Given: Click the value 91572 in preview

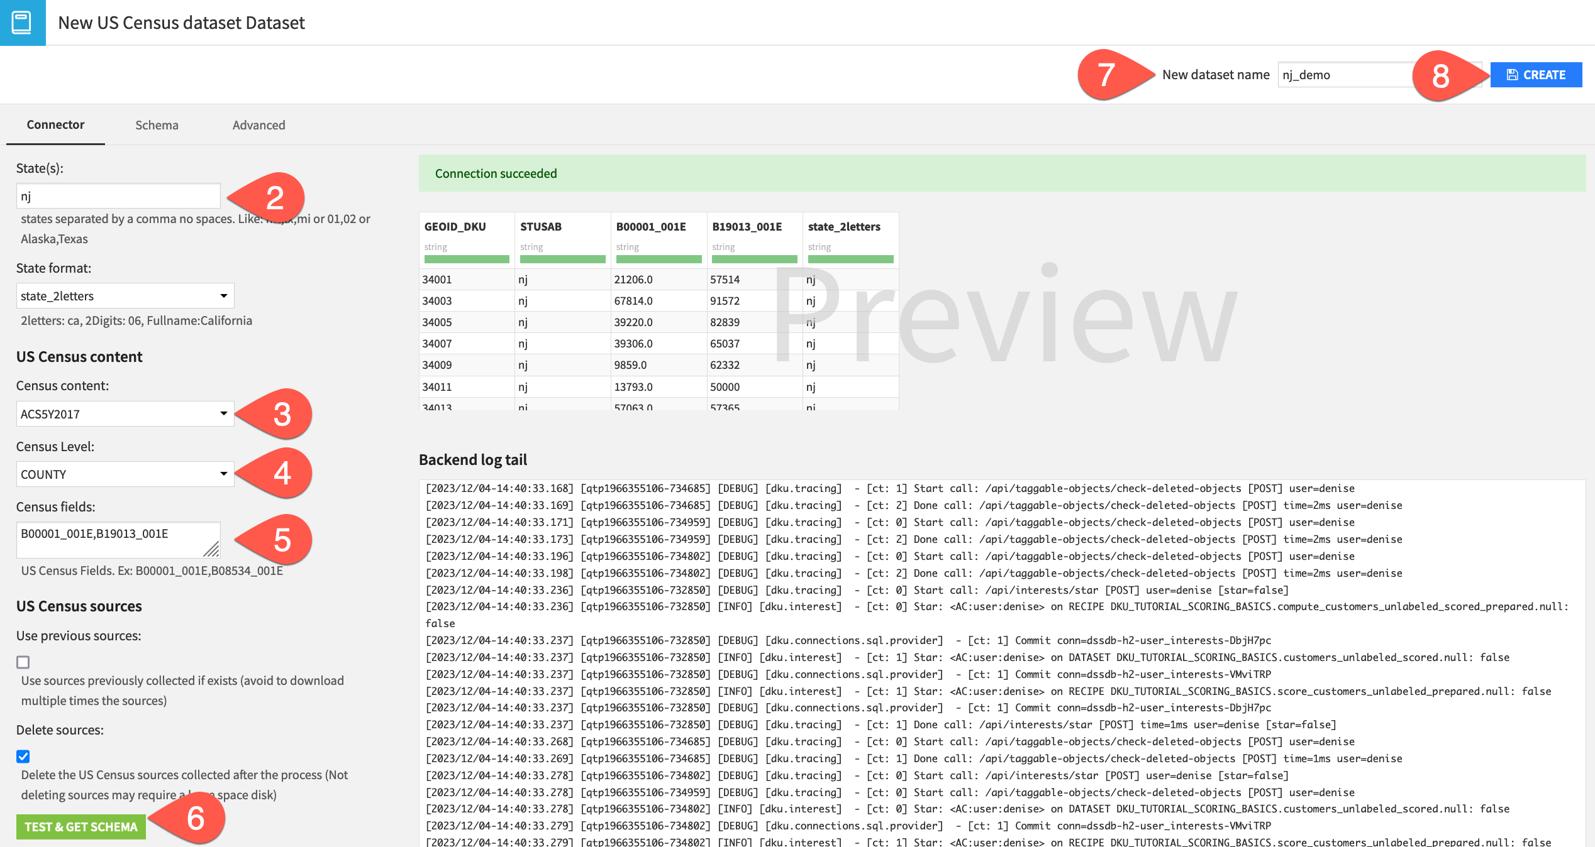Looking at the screenshot, I should pyautogui.click(x=725, y=301).
